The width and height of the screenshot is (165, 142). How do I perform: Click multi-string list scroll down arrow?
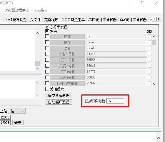click(154, 84)
